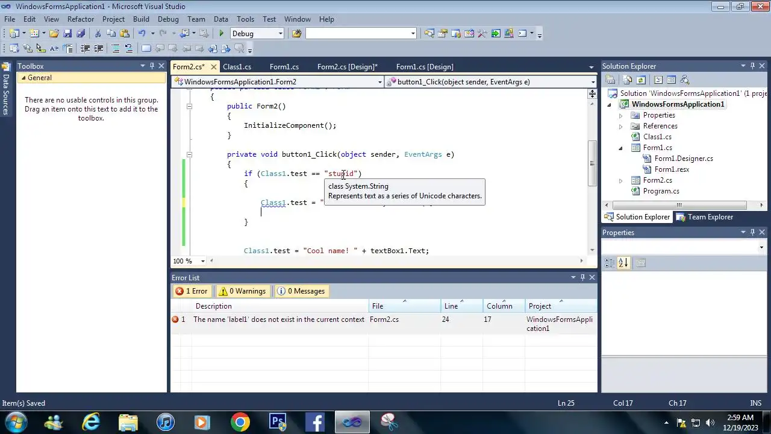Click View Designer in the Solution Explorer toolbar
The image size is (771, 434).
[671, 80]
